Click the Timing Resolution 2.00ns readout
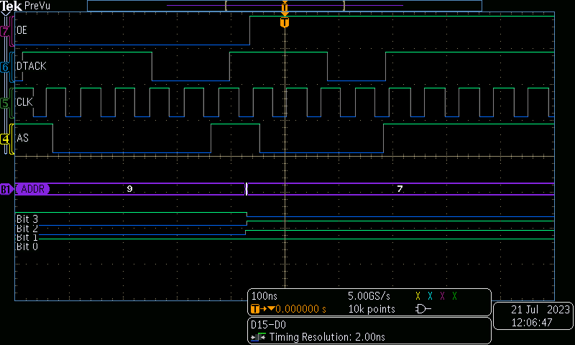The image size is (575, 345). tap(327, 337)
